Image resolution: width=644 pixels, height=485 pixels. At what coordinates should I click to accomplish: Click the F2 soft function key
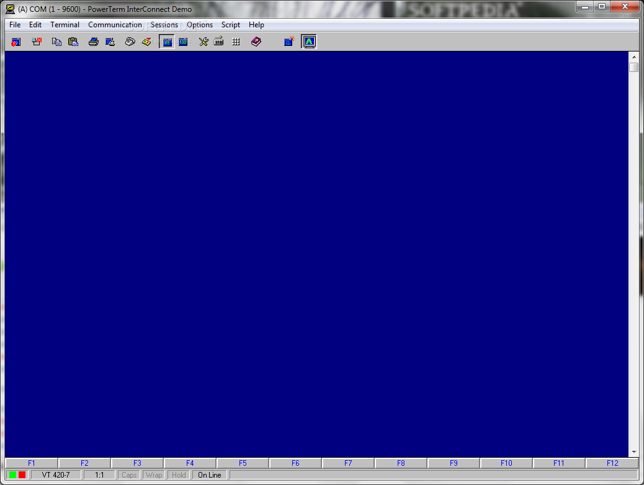(84, 463)
